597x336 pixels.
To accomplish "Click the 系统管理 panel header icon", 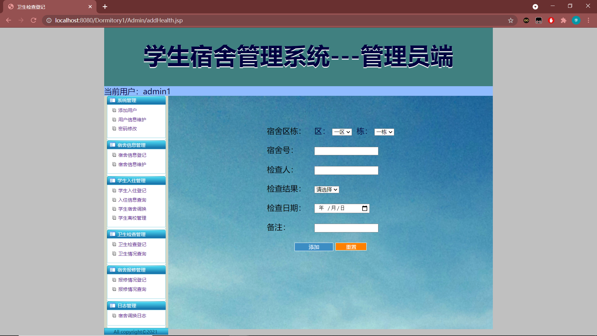I will tap(113, 100).
